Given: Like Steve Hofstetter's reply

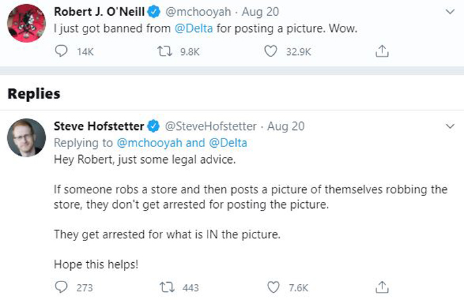Looking at the screenshot, I should click(x=274, y=287).
